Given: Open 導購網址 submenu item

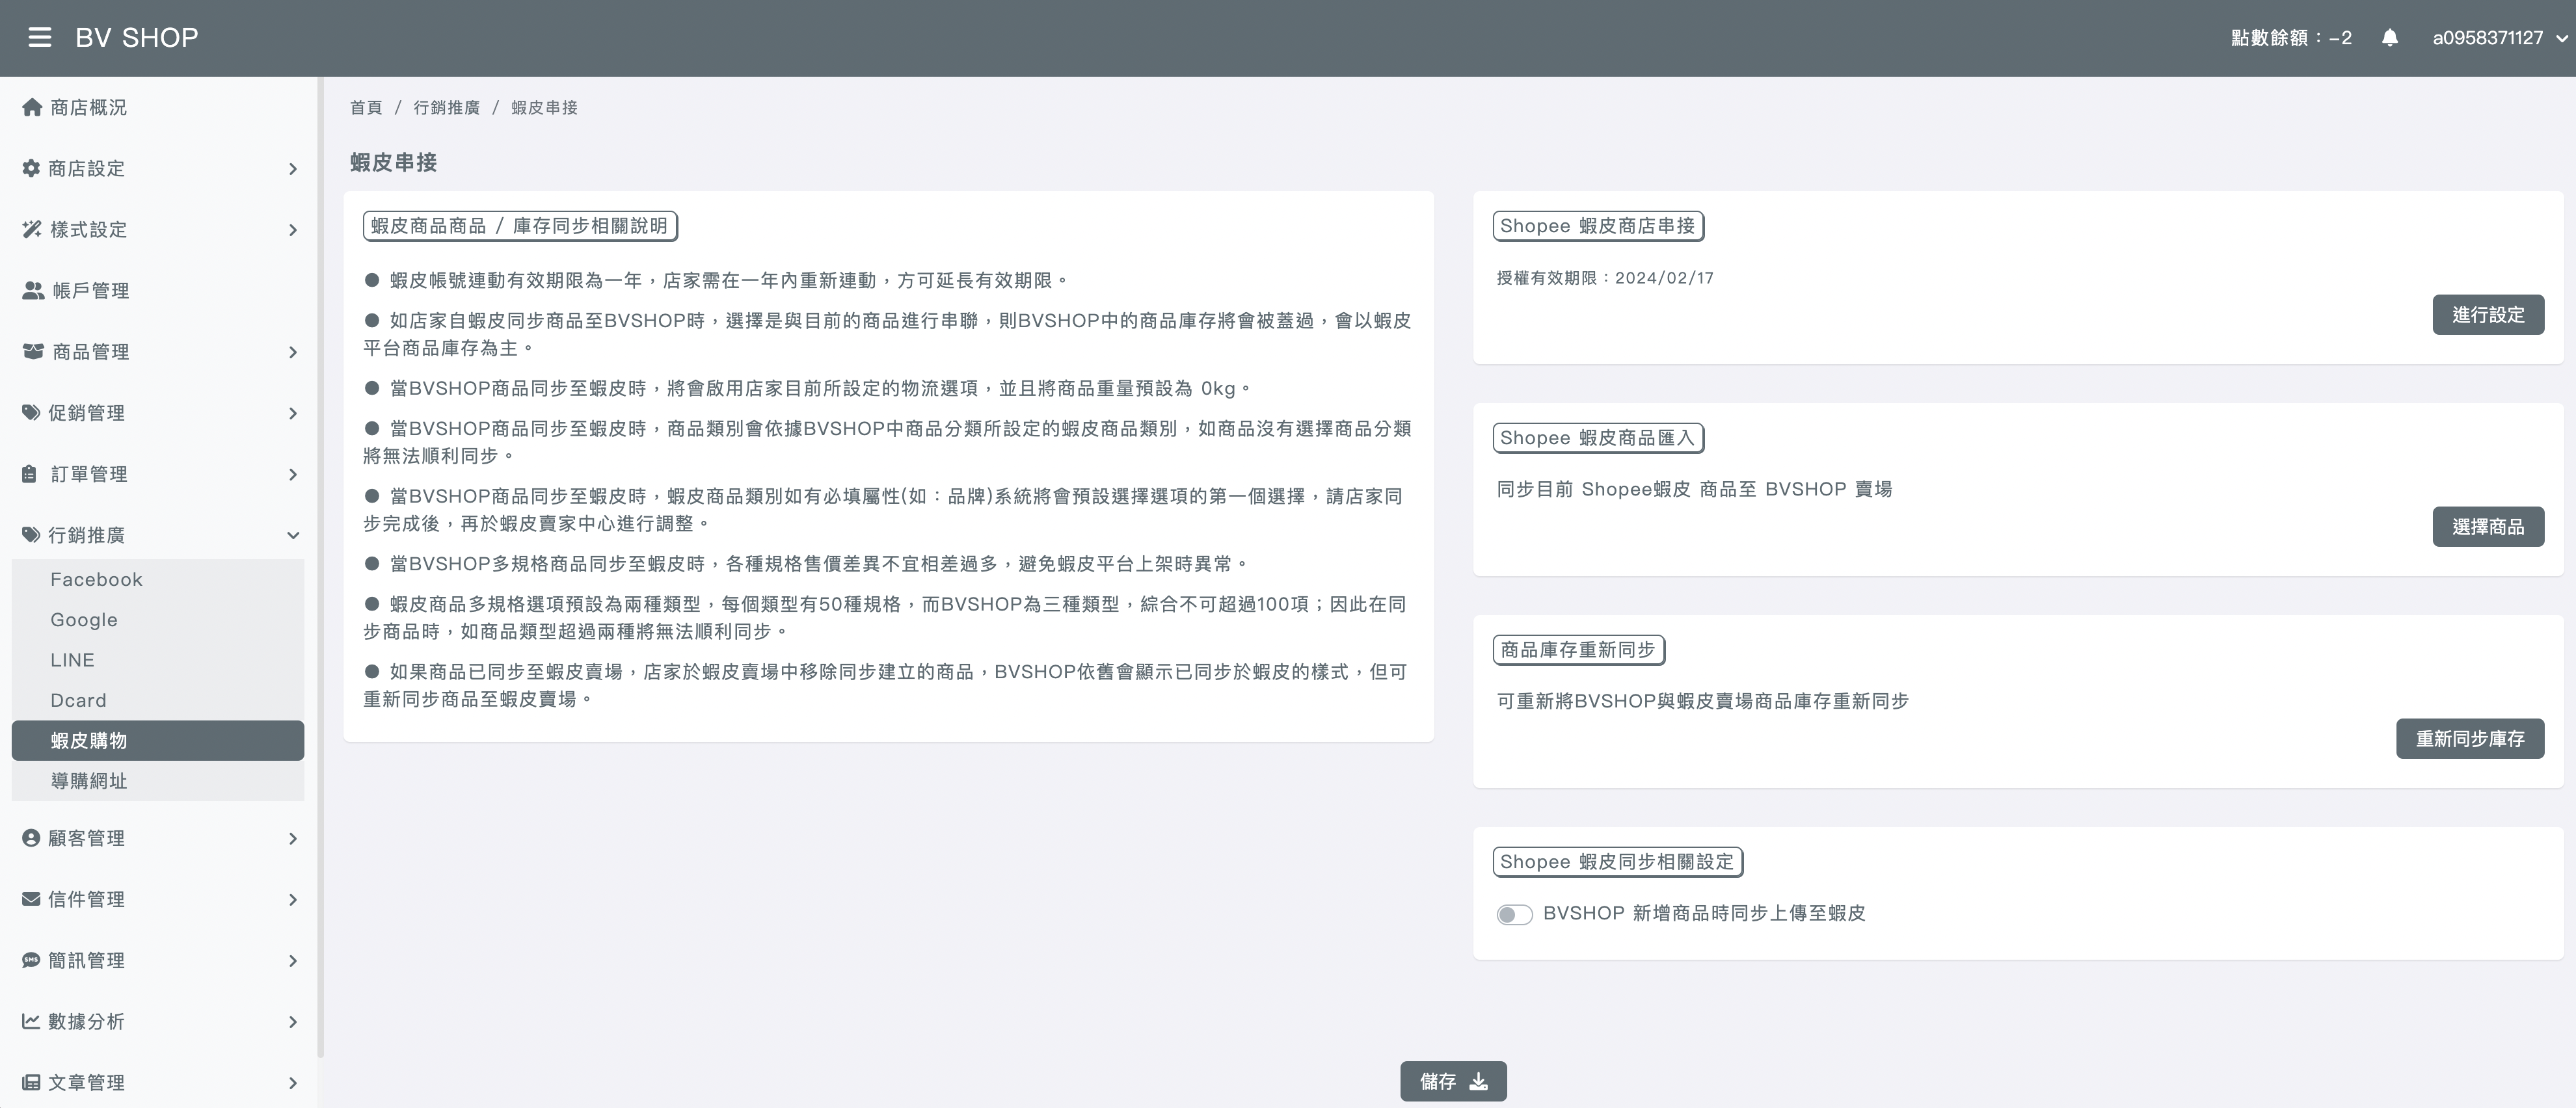Looking at the screenshot, I should coord(158,781).
